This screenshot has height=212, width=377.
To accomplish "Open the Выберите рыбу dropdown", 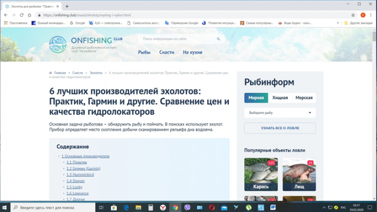I will (x=280, y=113).
